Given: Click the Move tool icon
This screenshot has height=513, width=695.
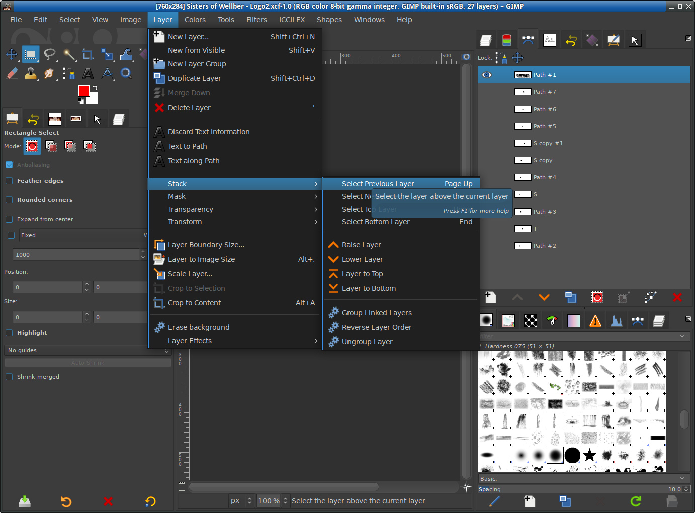Looking at the screenshot, I should (x=12, y=54).
